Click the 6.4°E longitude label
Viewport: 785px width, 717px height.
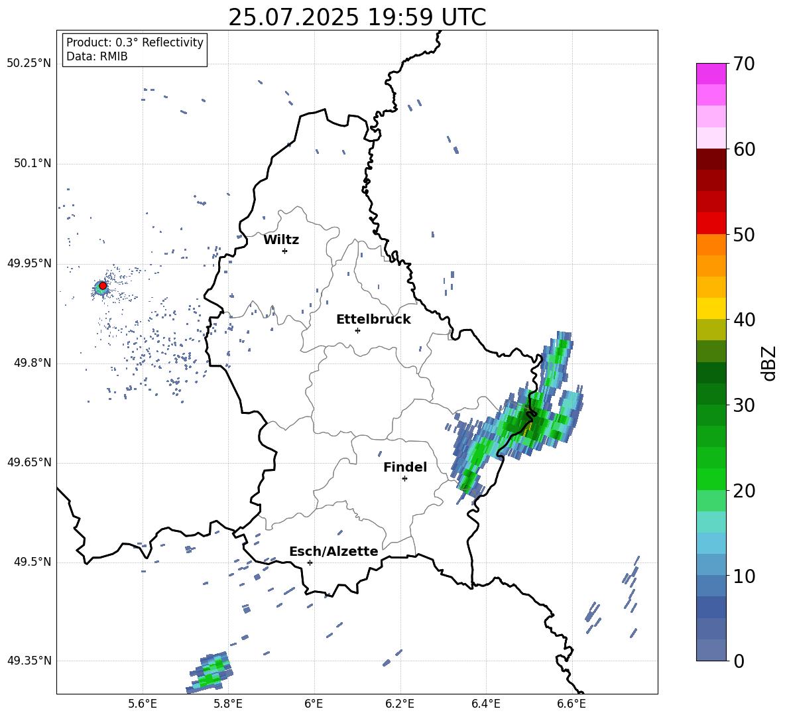point(485,704)
